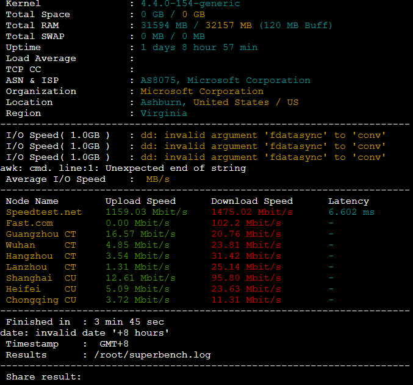Click 'Hangzhou CT' node name
This screenshot has height=385, width=413.
[41, 256]
